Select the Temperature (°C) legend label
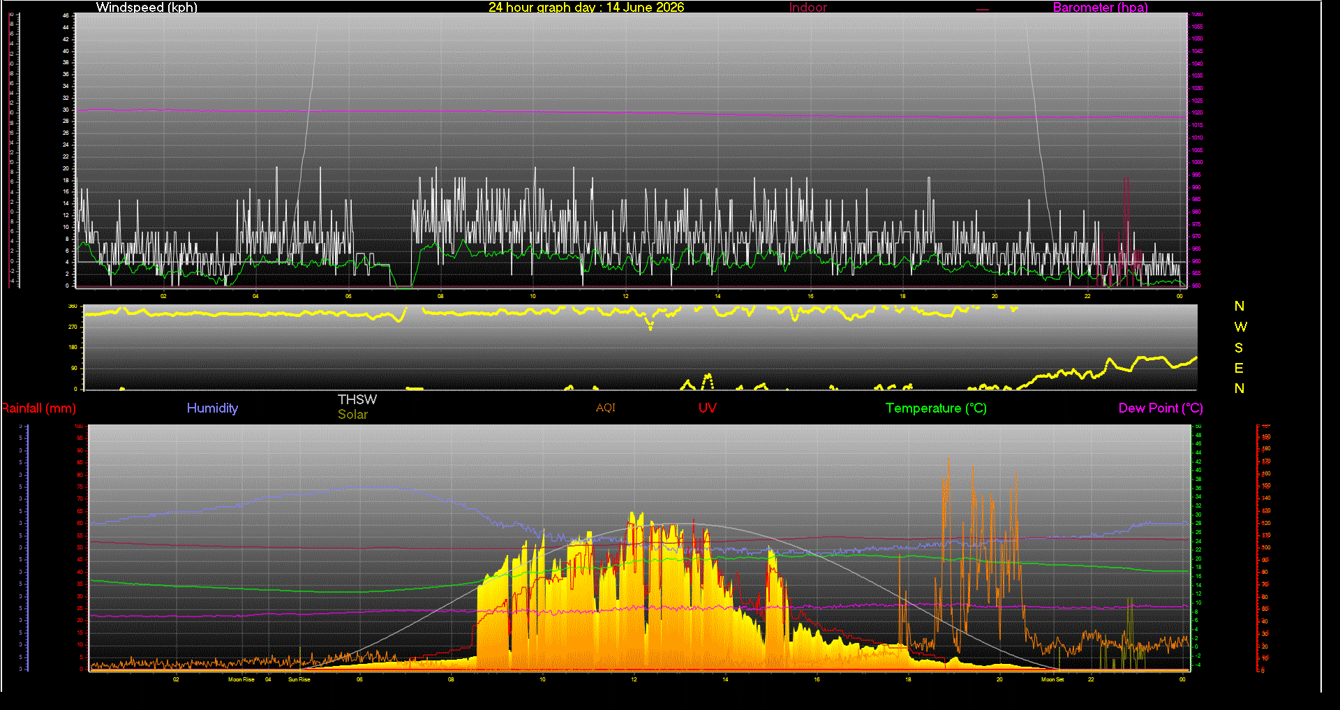The image size is (1340, 710). pos(936,408)
